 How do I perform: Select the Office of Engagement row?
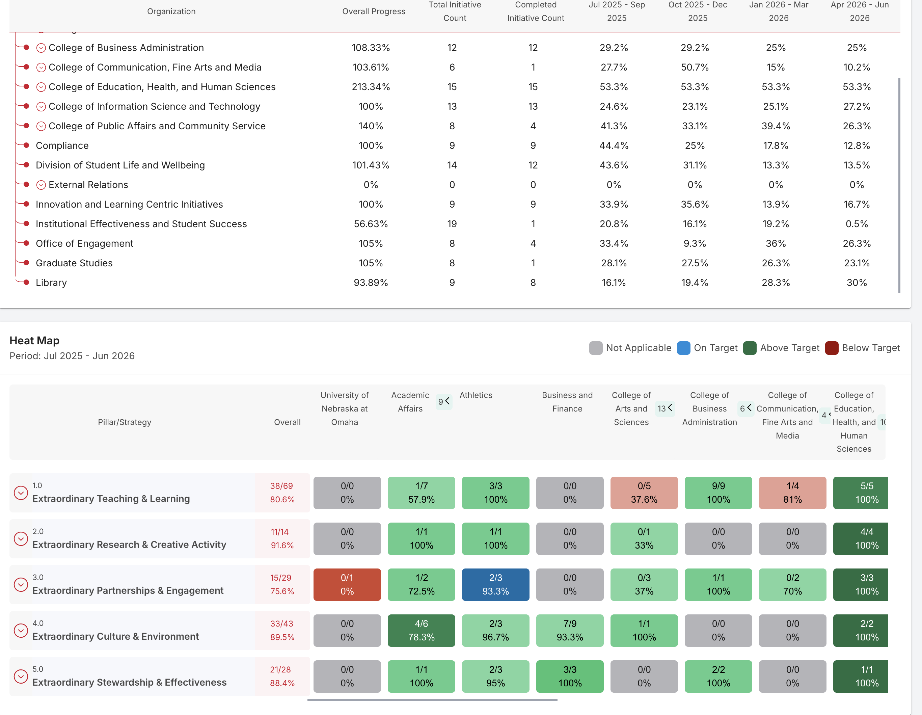click(x=455, y=244)
